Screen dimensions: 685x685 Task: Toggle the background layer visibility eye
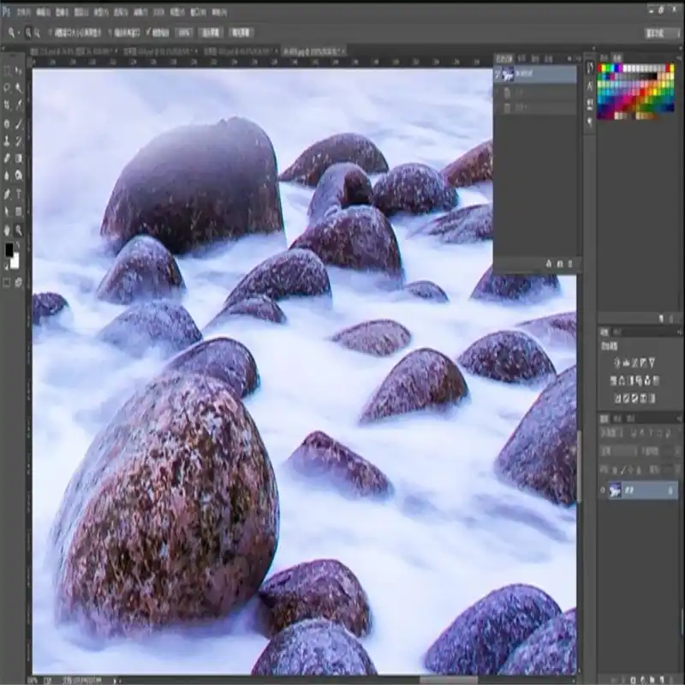(x=603, y=491)
